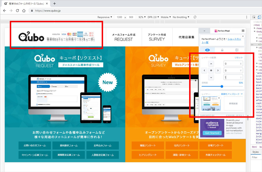Open the browser home page icon
The image size is (262, 172).
point(24,11)
